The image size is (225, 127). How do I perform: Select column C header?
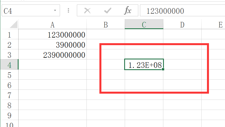pyautogui.click(x=144, y=24)
